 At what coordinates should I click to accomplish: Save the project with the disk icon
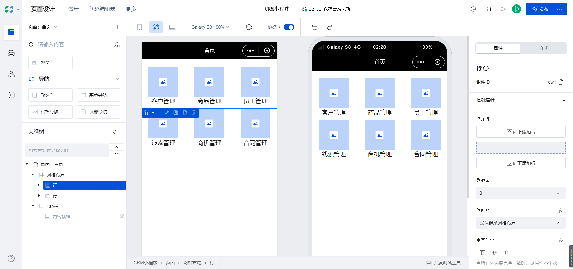pos(488,9)
